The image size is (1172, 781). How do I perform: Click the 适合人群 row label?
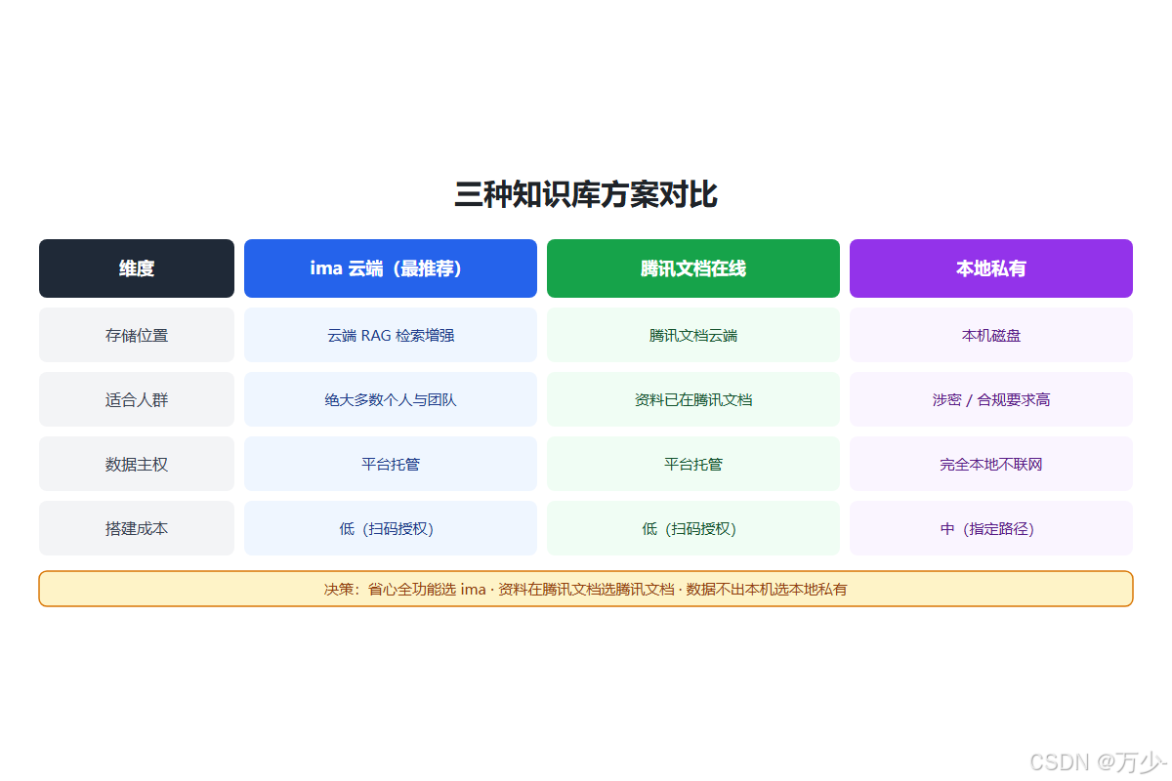(137, 399)
